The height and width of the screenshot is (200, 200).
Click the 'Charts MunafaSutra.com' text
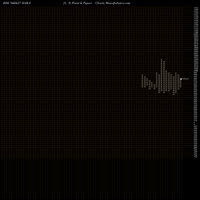coord(113,3)
